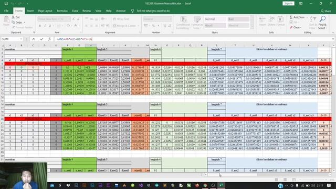This screenshot has width=336, height=189.
Task: Select the Neutral cell style
Action: tap(238, 25)
